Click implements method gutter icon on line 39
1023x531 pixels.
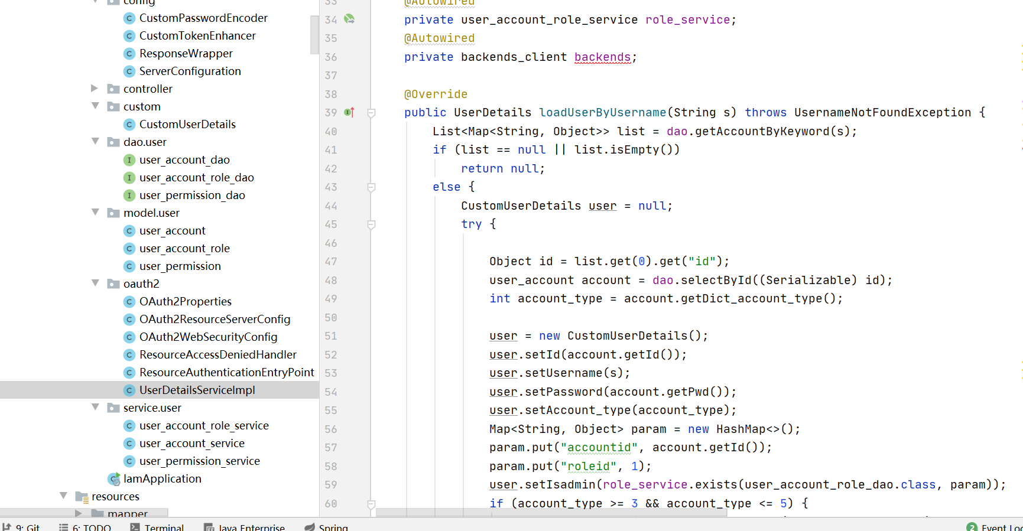pyautogui.click(x=349, y=112)
